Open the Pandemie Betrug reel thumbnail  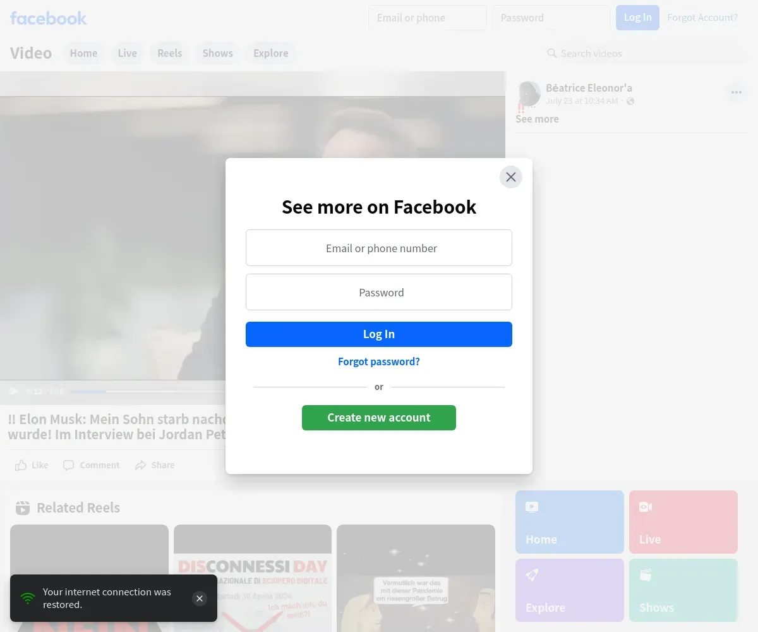coord(416,578)
